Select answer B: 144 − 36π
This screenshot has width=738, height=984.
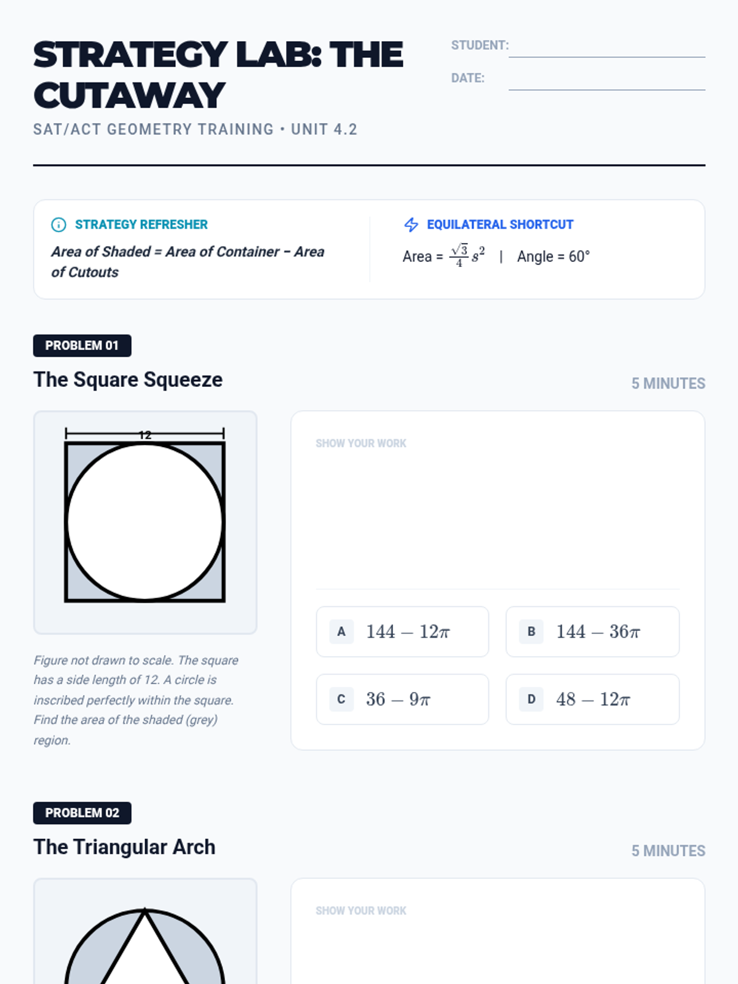(x=592, y=632)
